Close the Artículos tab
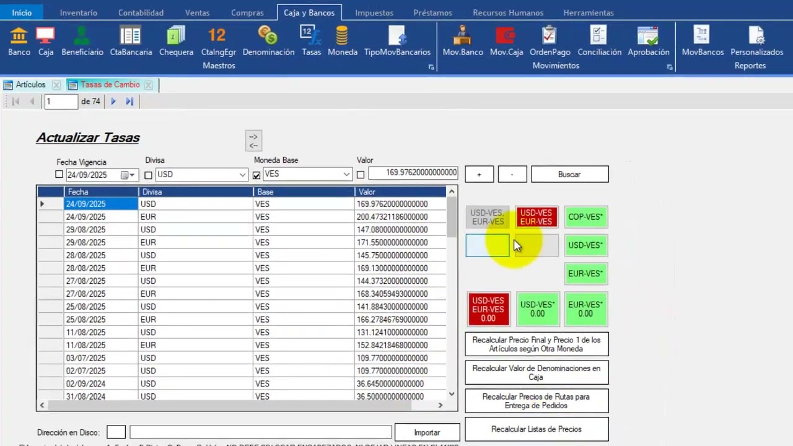This screenshot has width=793, height=446. click(56, 85)
